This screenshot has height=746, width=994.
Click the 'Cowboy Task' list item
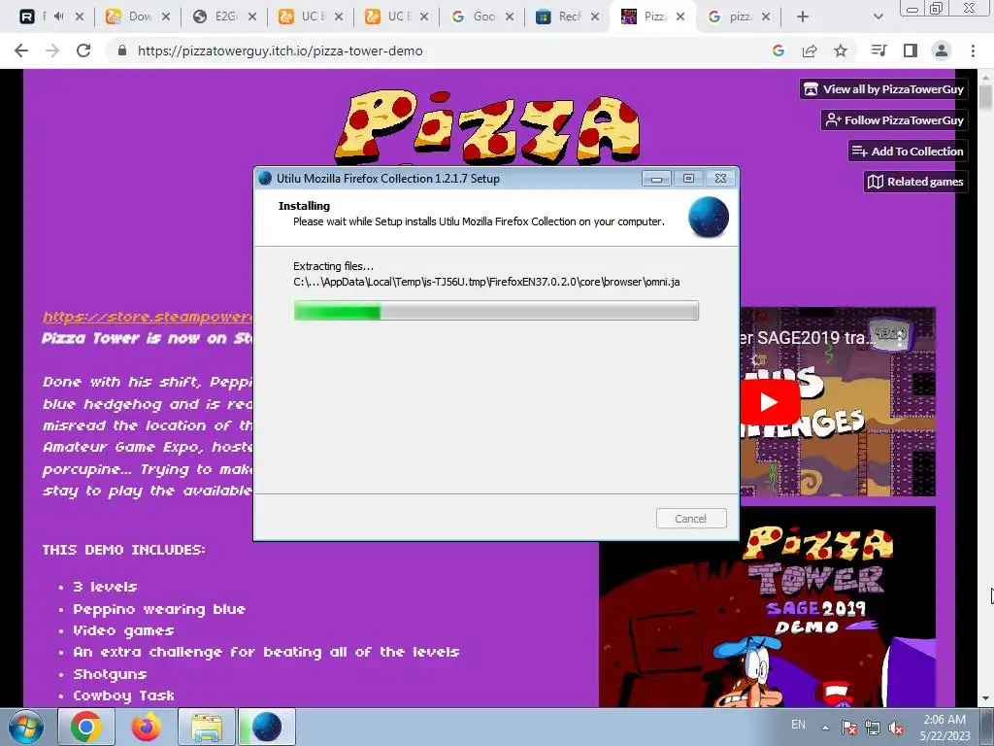tap(123, 695)
